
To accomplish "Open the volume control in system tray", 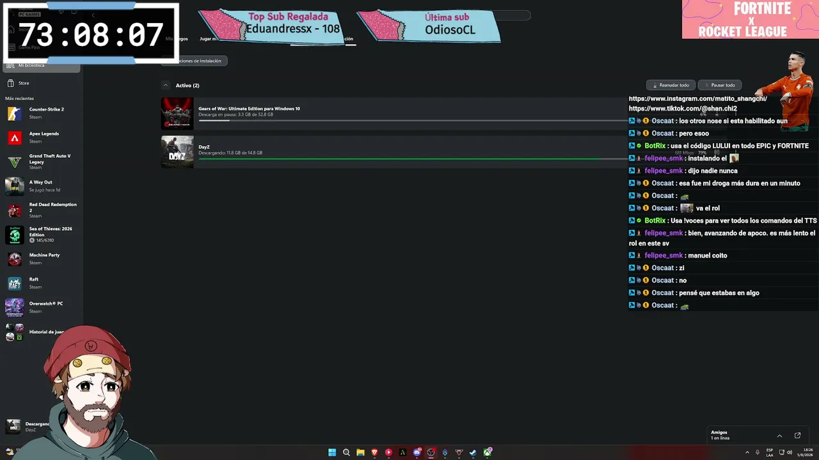I will (790, 452).
